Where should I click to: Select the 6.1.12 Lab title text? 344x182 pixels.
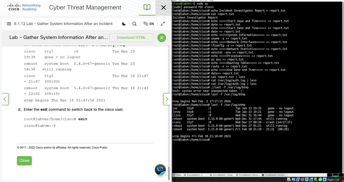coord(63,24)
